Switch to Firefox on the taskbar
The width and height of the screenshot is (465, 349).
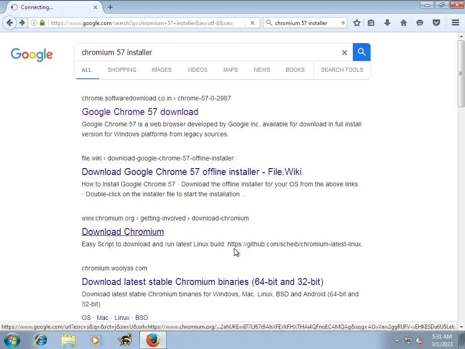(x=153, y=340)
